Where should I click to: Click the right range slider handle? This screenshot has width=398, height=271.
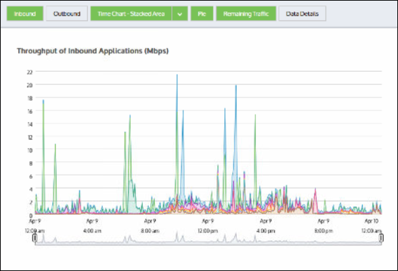[x=381, y=238]
